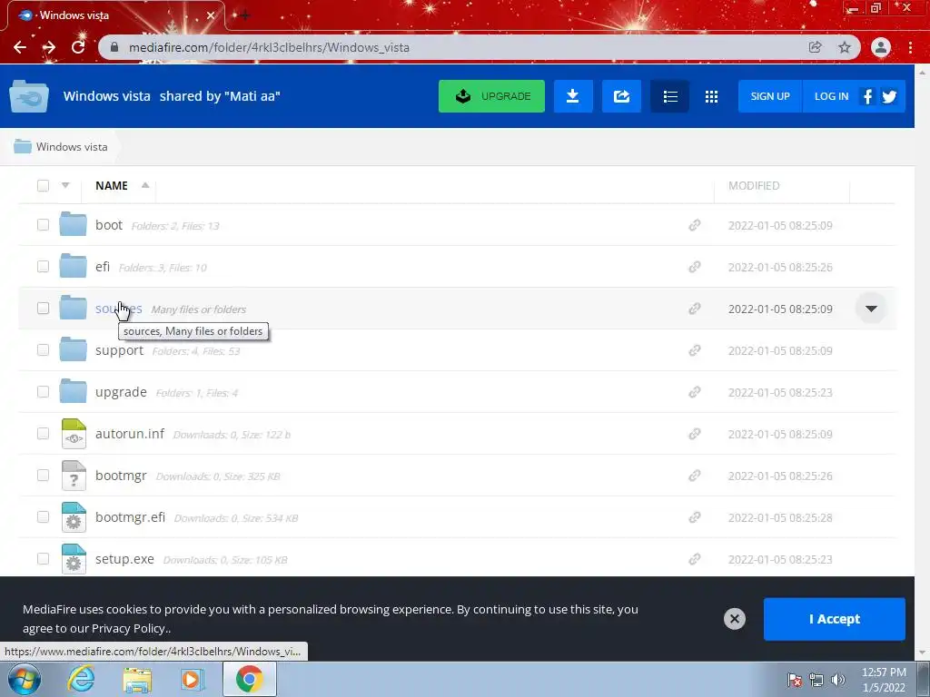Copy link icon for sources folder
The height and width of the screenshot is (697, 930).
tap(695, 309)
